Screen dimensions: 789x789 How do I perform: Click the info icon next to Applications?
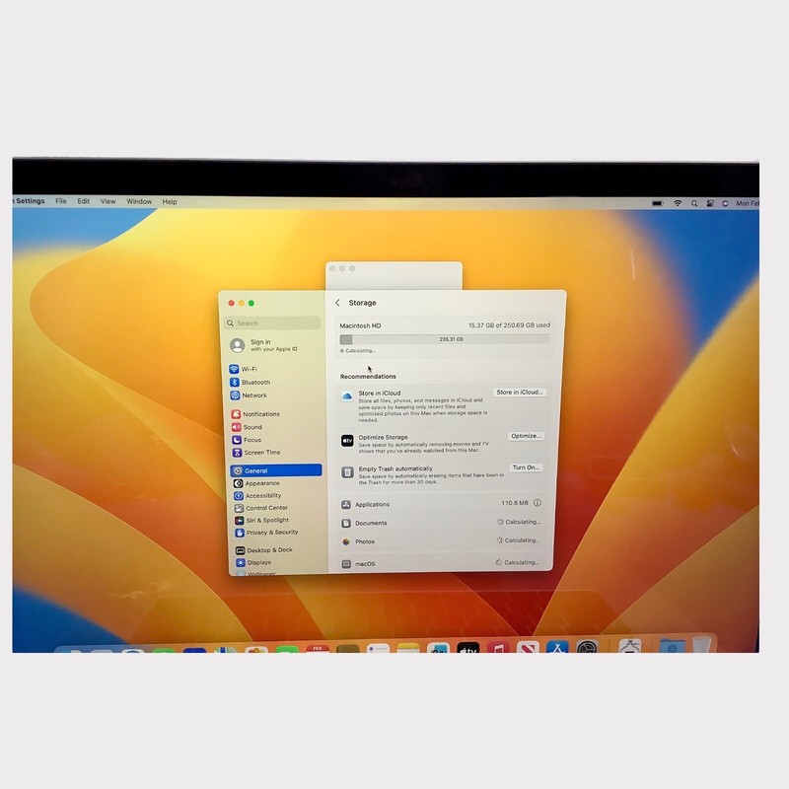(537, 503)
